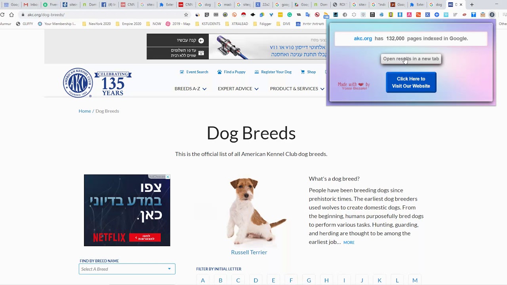Viewport: 507px width, 285px height.
Task: Open the 2019 - Map bookmark
Action: (178, 24)
